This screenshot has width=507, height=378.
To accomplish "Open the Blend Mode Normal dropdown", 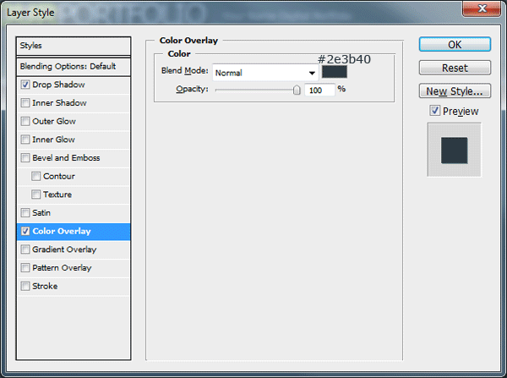I will click(265, 73).
